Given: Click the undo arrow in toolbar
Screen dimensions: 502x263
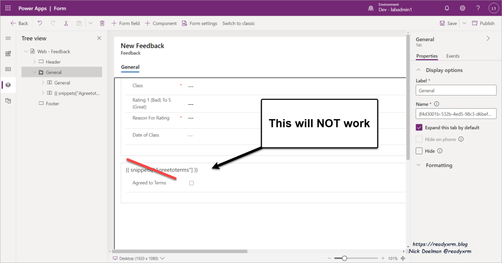Looking at the screenshot, I should click(40, 23).
